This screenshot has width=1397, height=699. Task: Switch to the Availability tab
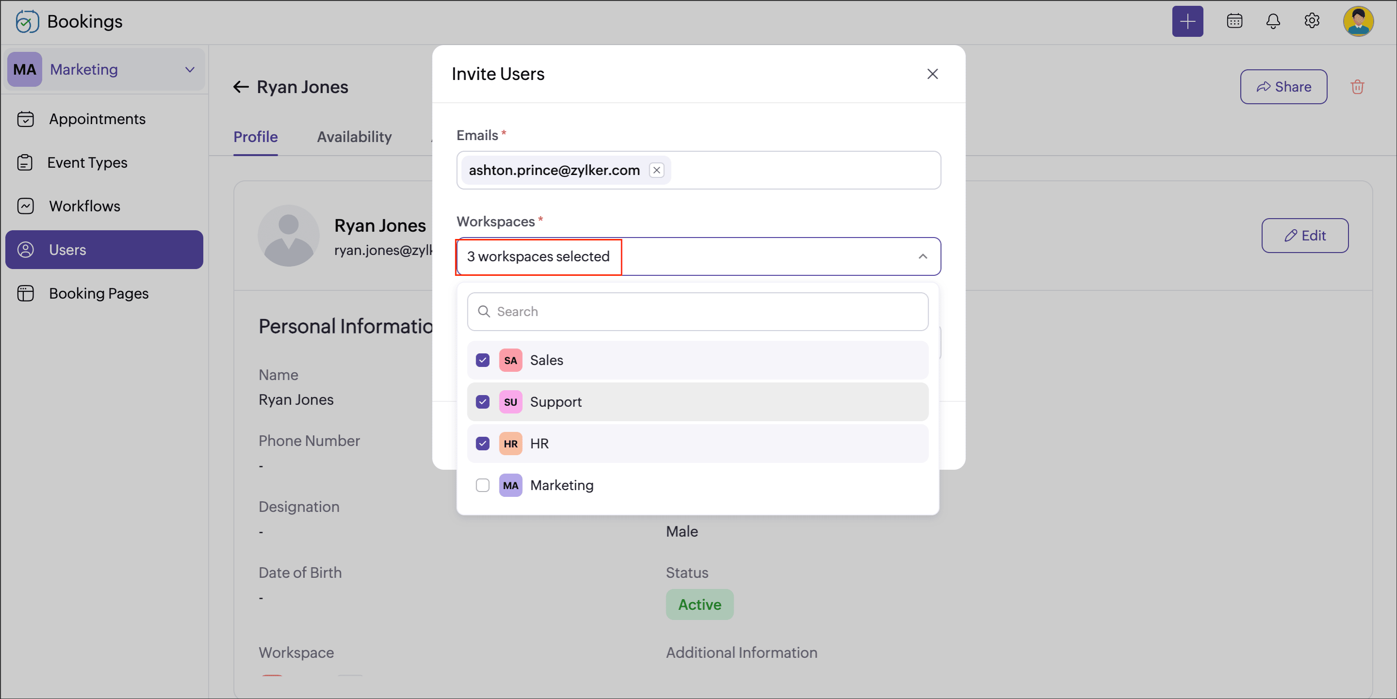pyautogui.click(x=354, y=137)
